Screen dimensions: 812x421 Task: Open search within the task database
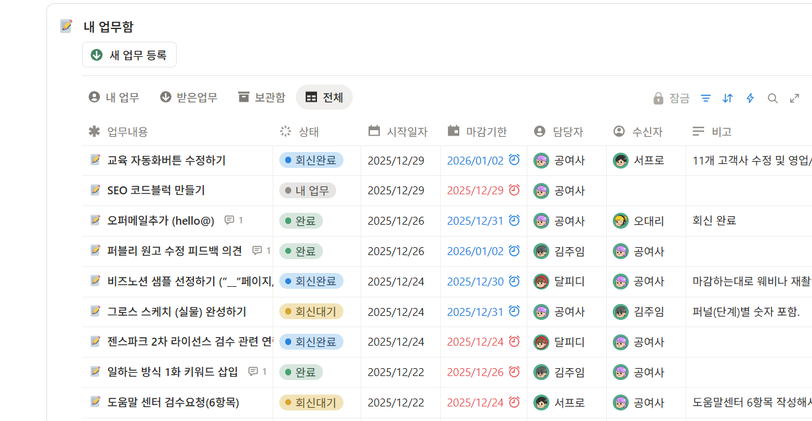pos(772,98)
